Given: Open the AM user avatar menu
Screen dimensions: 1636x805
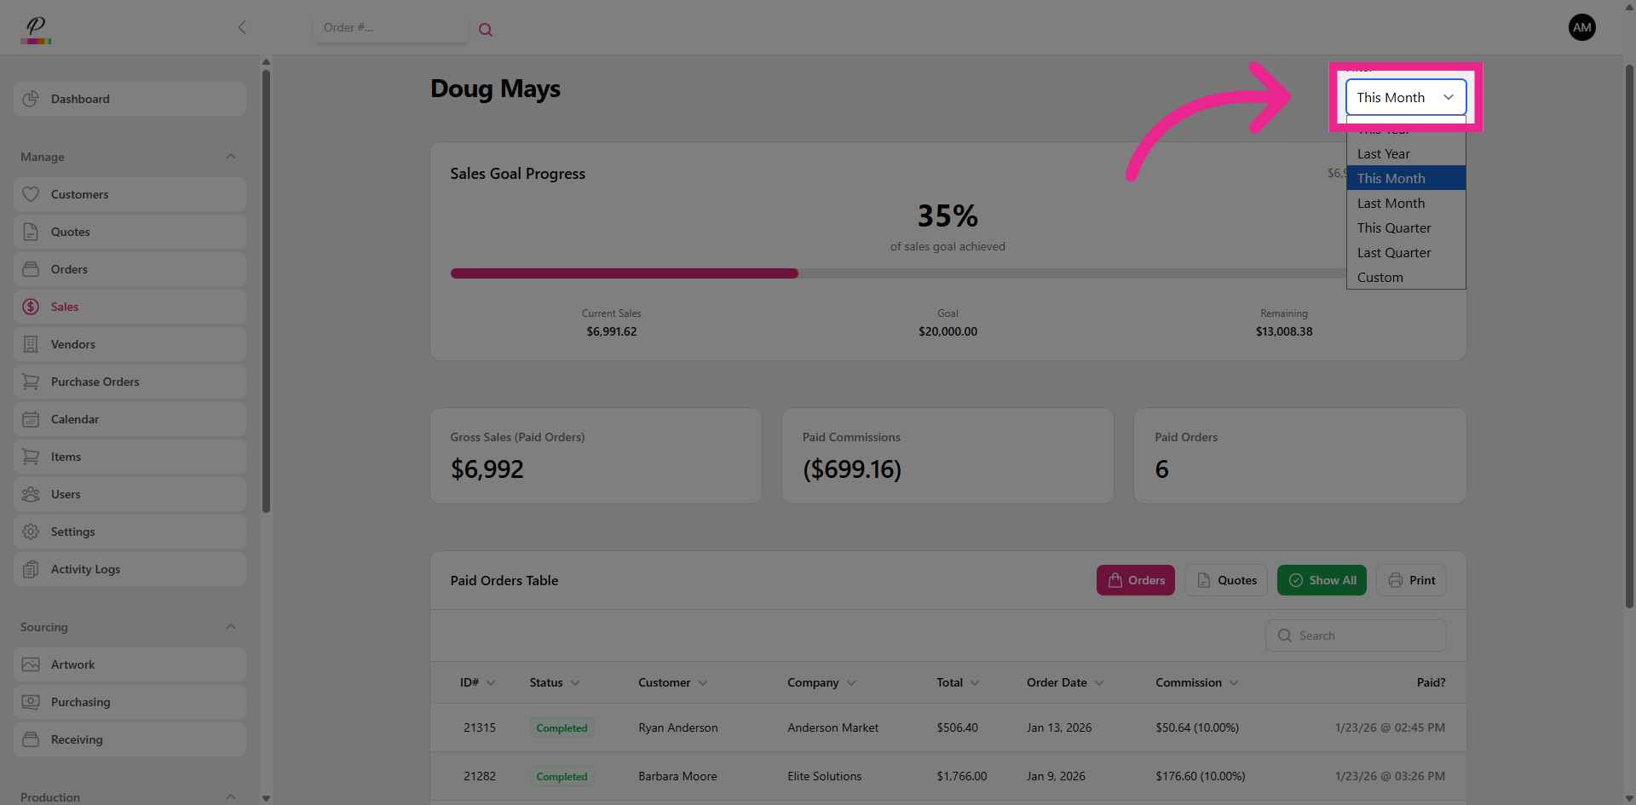Looking at the screenshot, I should point(1581,27).
